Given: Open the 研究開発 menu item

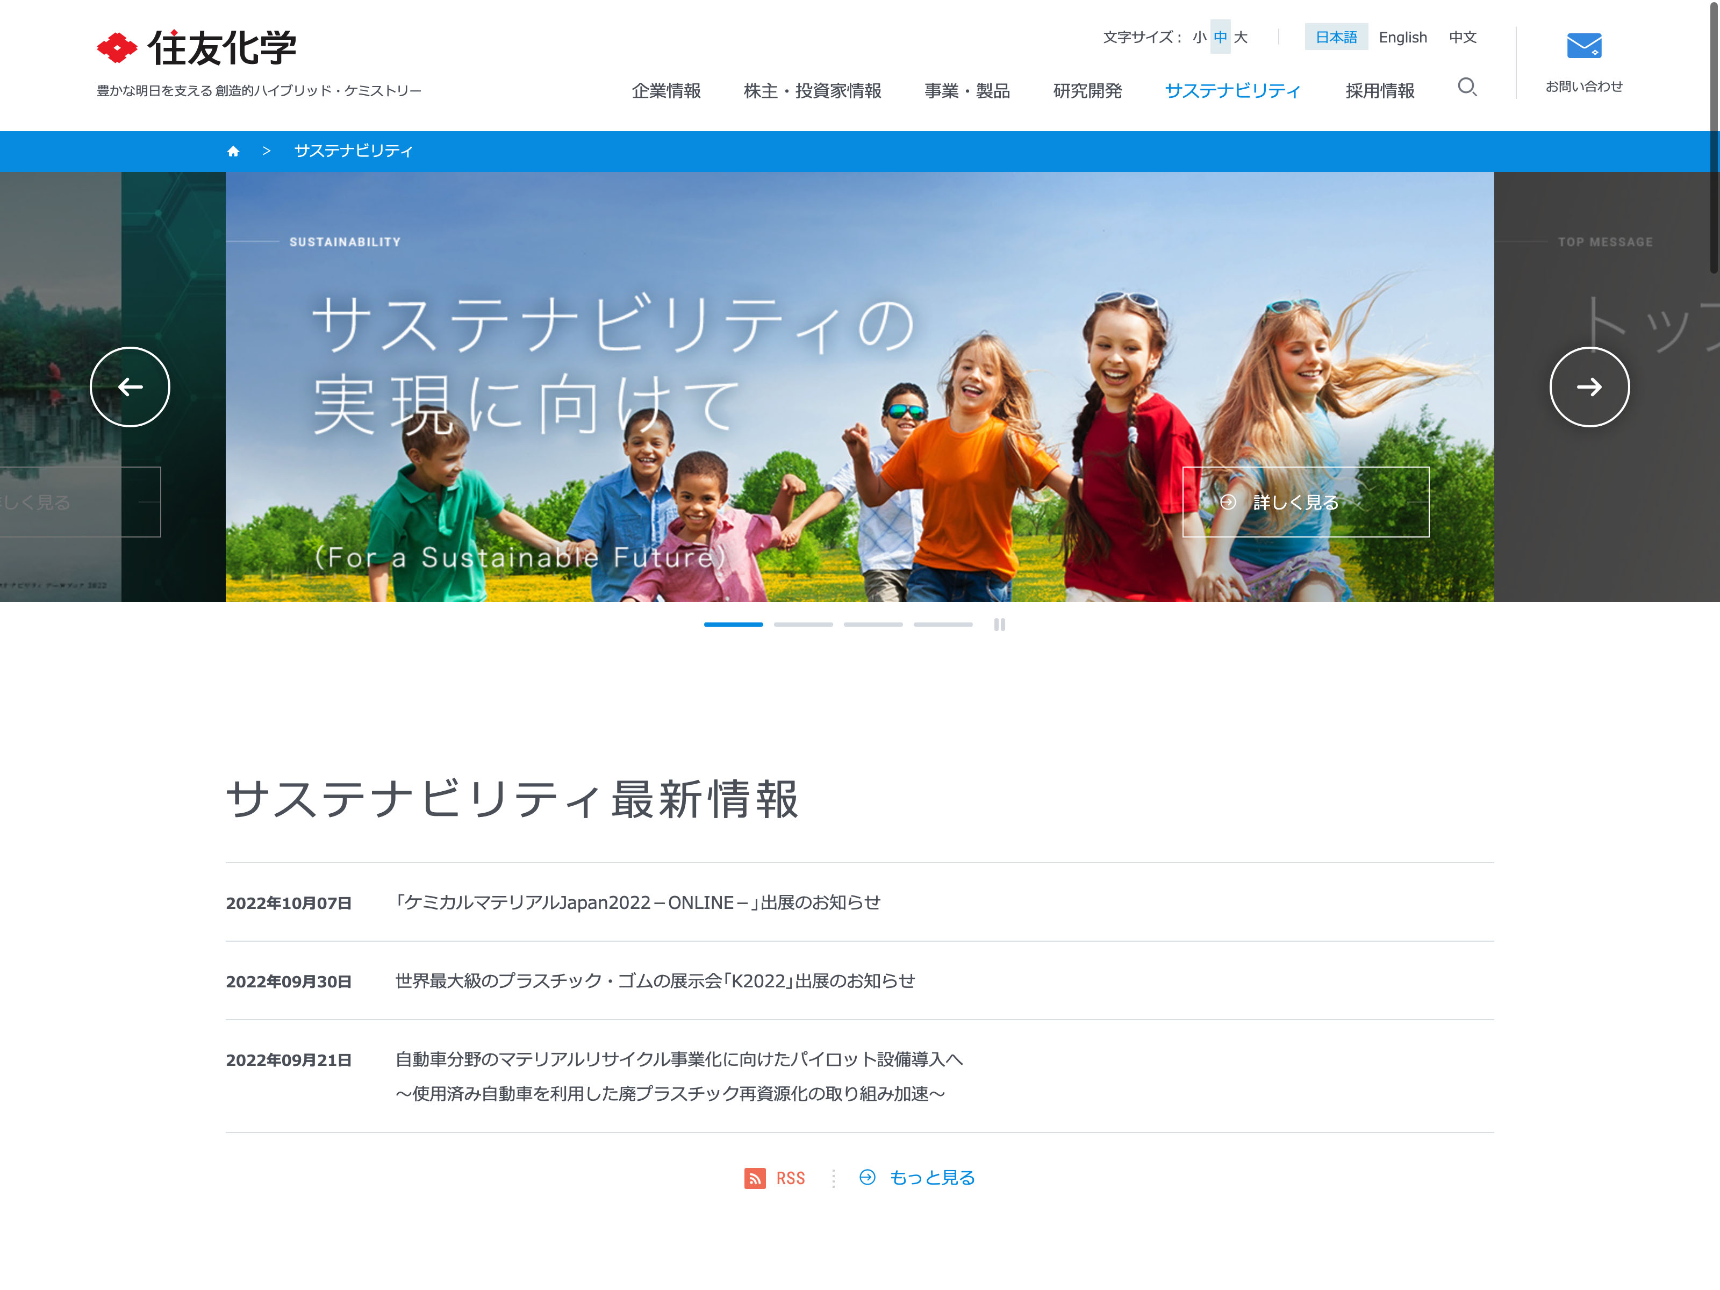Looking at the screenshot, I should click(1087, 91).
